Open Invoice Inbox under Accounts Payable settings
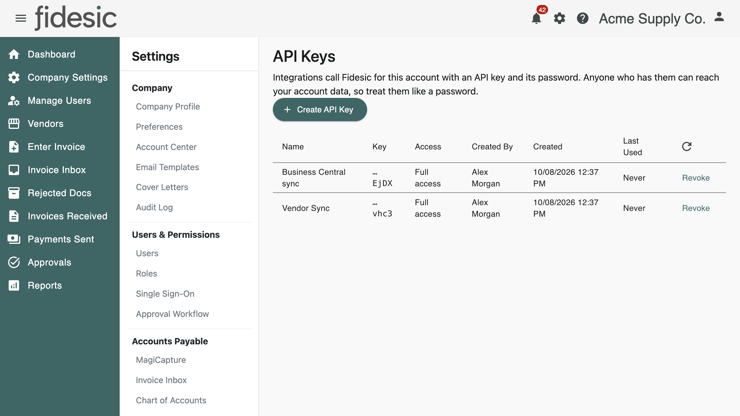 (x=161, y=380)
